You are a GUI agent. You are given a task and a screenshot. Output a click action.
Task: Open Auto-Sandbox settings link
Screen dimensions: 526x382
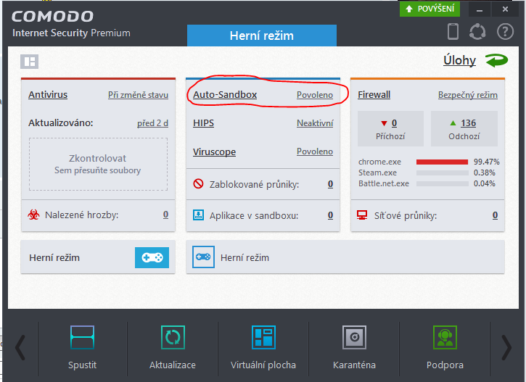225,95
